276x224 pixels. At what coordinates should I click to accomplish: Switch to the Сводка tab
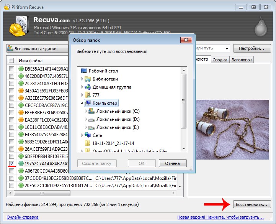coord(220,60)
